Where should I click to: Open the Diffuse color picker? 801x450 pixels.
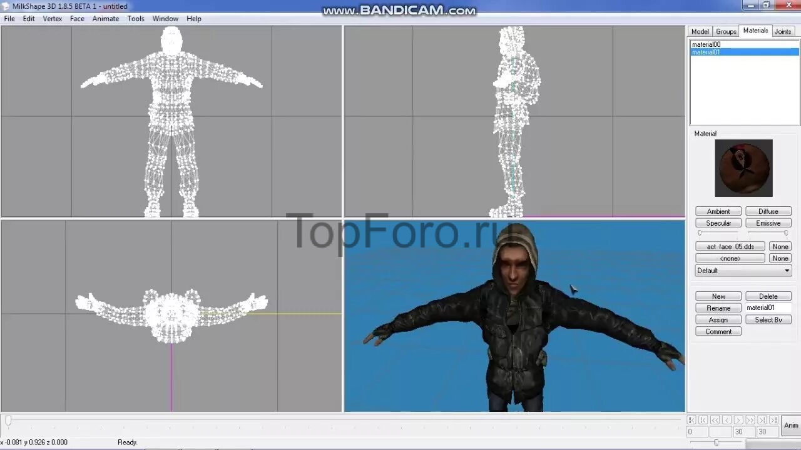(768, 211)
